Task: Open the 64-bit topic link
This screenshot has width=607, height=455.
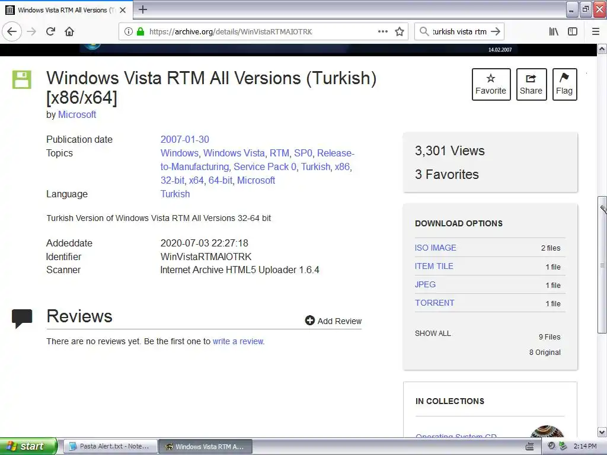Action: [x=221, y=180]
